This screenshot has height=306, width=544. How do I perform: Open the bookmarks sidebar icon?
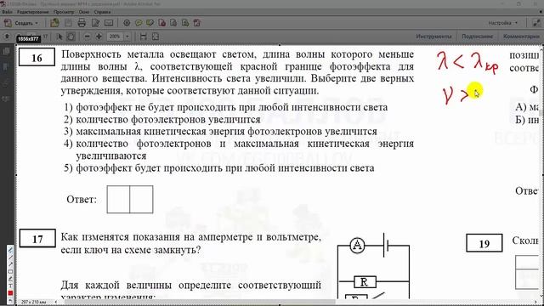[x=6, y=66]
